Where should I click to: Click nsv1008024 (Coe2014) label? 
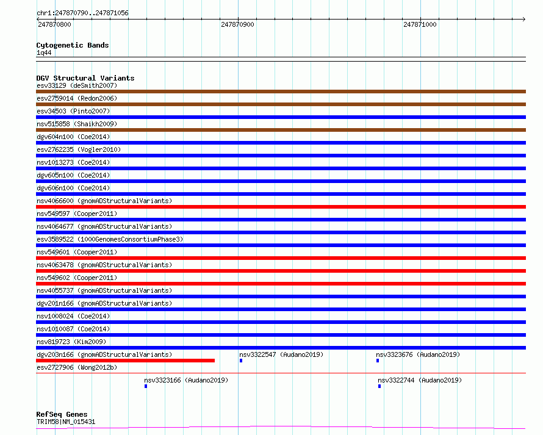tap(73, 316)
